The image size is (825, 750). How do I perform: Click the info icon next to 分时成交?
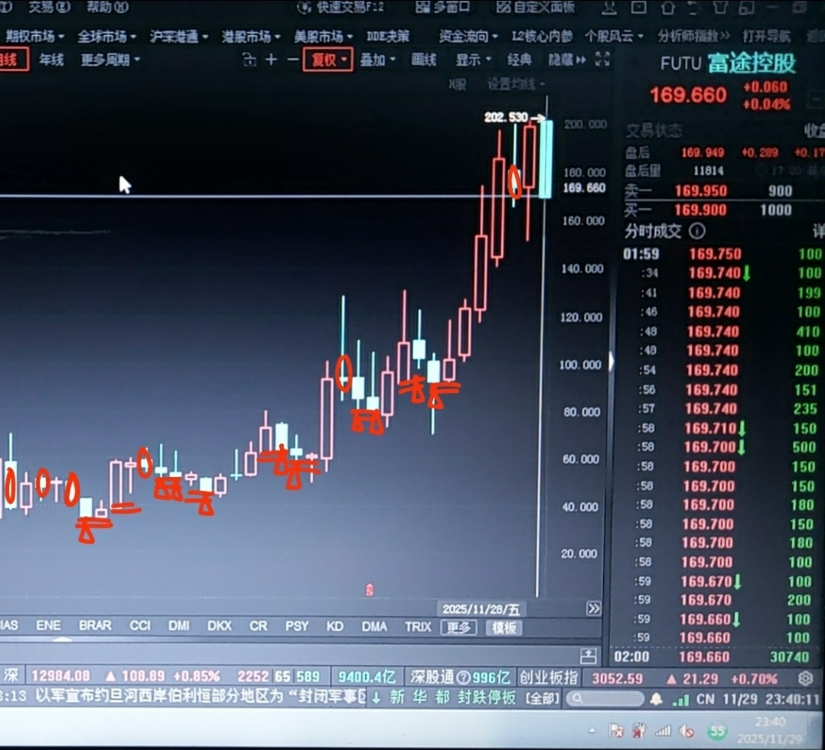(x=697, y=231)
